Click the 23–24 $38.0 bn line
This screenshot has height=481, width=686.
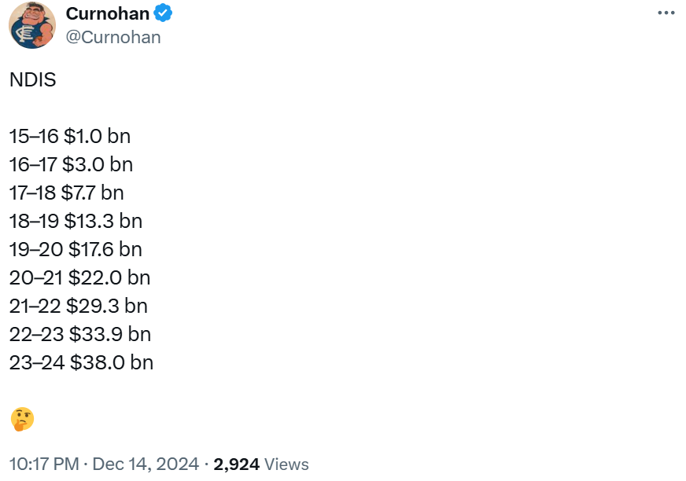click(81, 362)
